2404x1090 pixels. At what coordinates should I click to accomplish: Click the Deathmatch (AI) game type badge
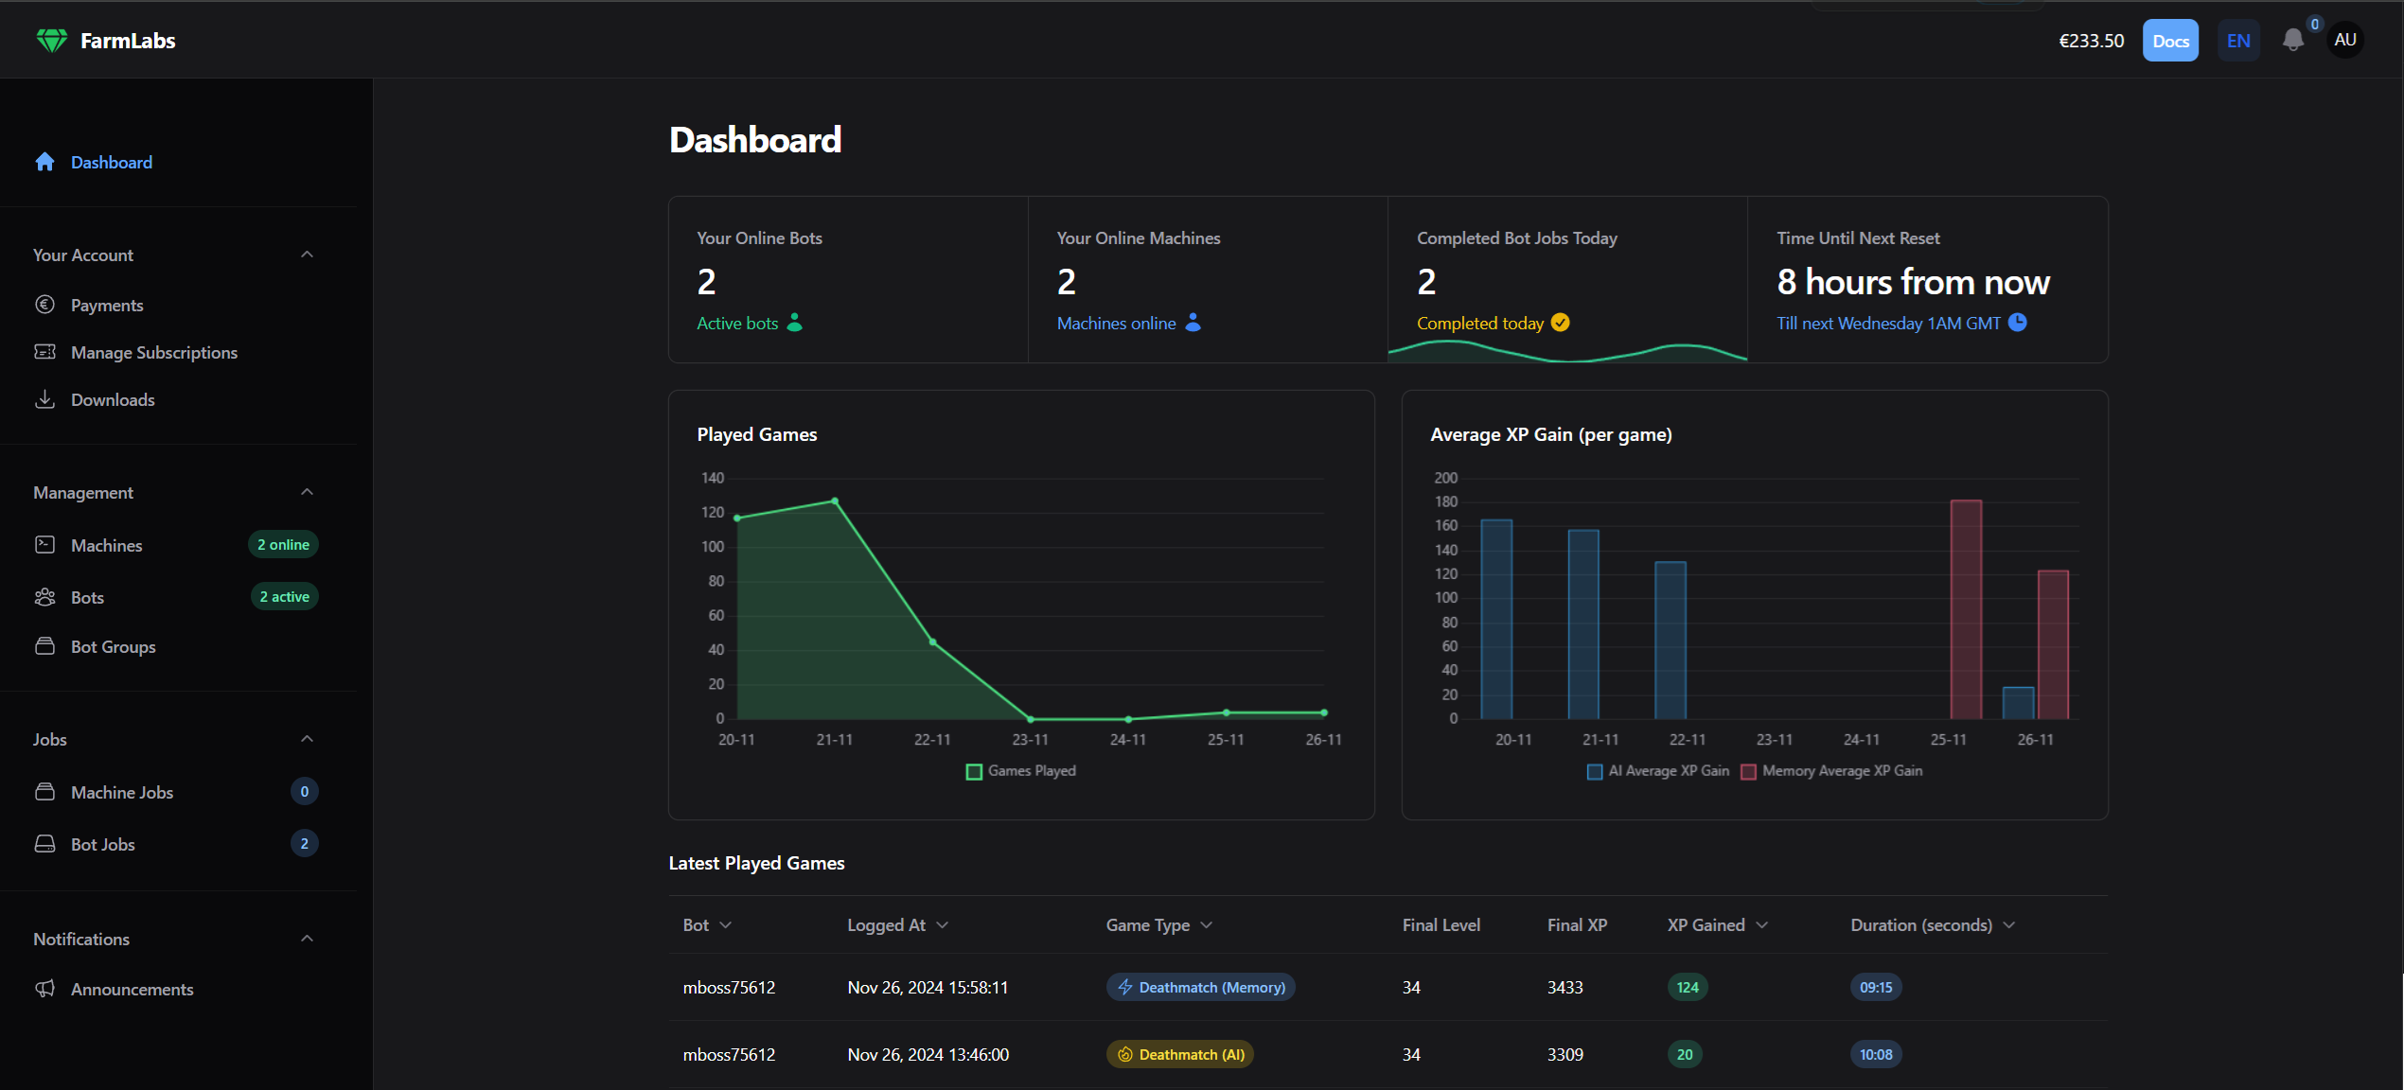pos(1179,1054)
